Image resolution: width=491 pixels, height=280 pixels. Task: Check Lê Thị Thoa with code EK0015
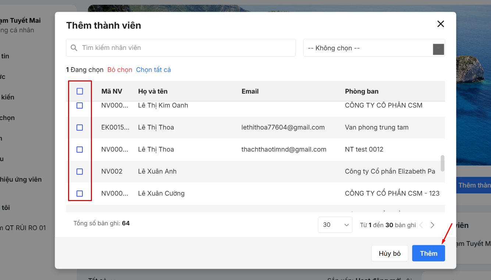80,128
